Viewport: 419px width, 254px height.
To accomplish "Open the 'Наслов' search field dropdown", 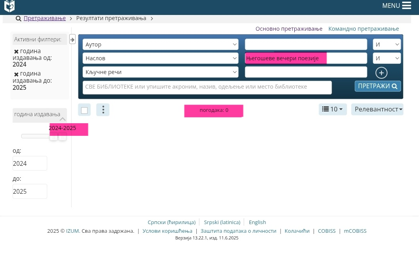I will click(x=160, y=58).
